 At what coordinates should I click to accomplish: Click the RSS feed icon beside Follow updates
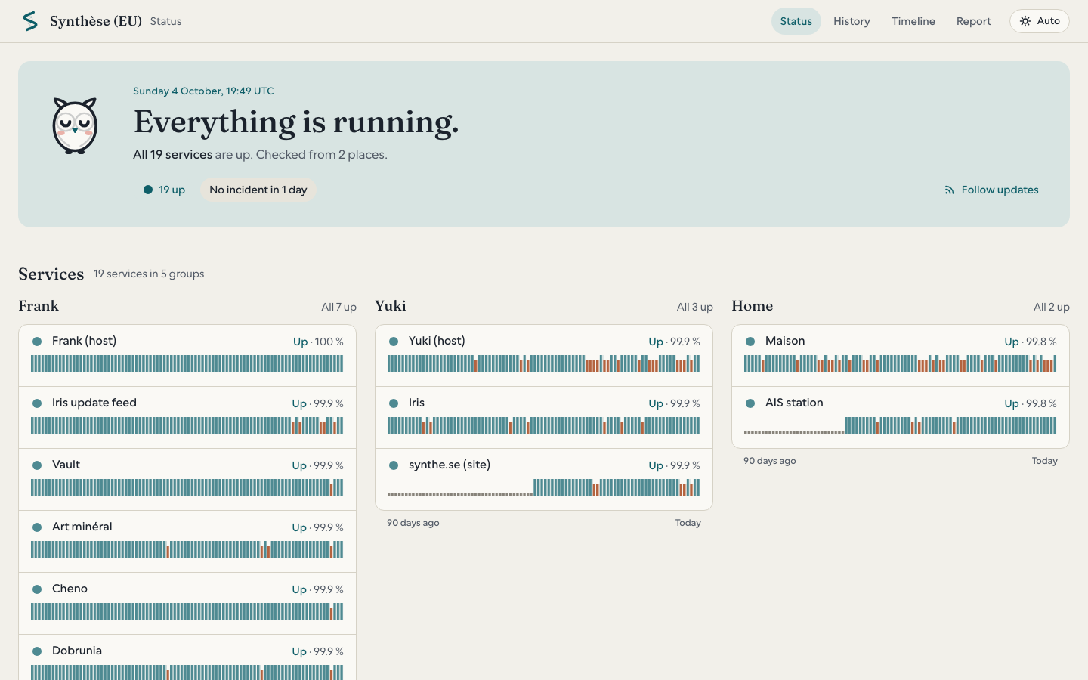[949, 190]
